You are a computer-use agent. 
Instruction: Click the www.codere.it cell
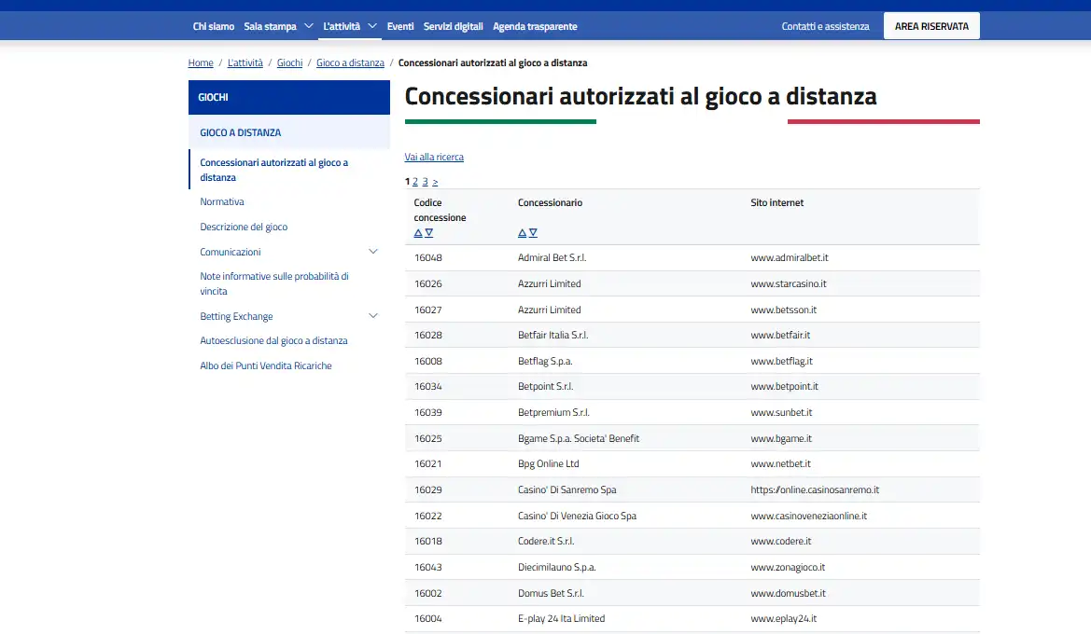pos(780,541)
